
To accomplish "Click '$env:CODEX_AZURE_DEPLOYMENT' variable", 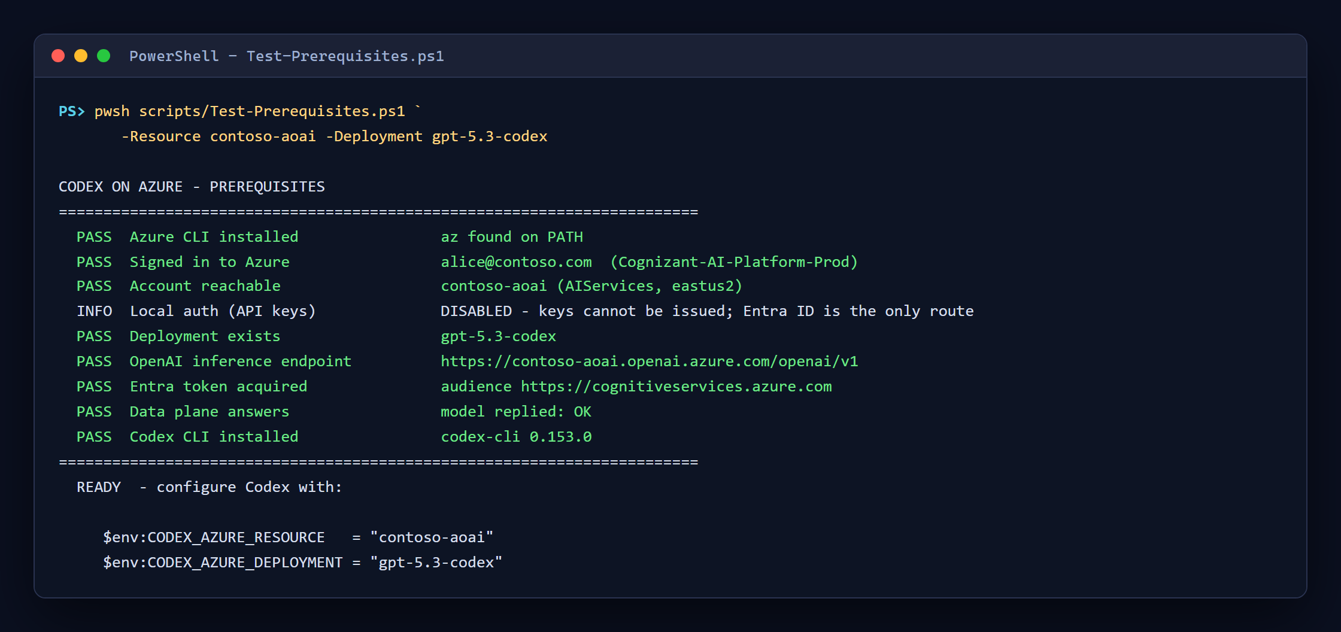I will click(x=223, y=563).
